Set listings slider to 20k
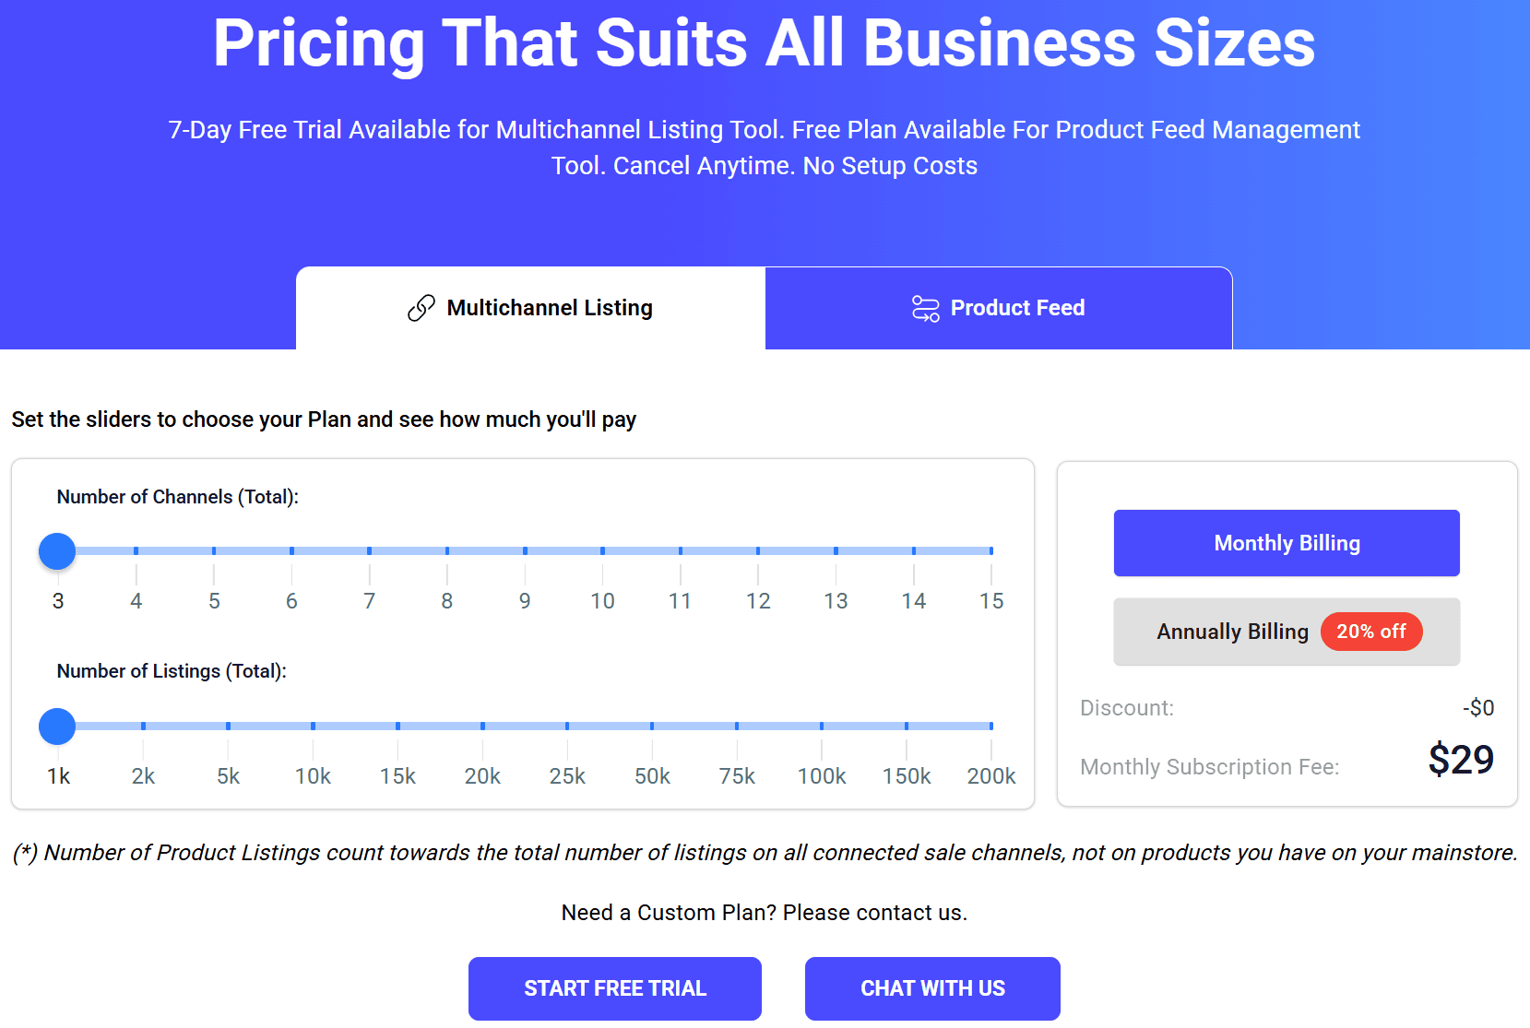 point(482,726)
